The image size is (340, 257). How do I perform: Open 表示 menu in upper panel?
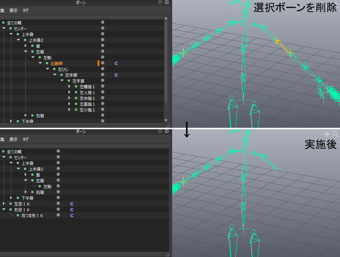coord(13,11)
